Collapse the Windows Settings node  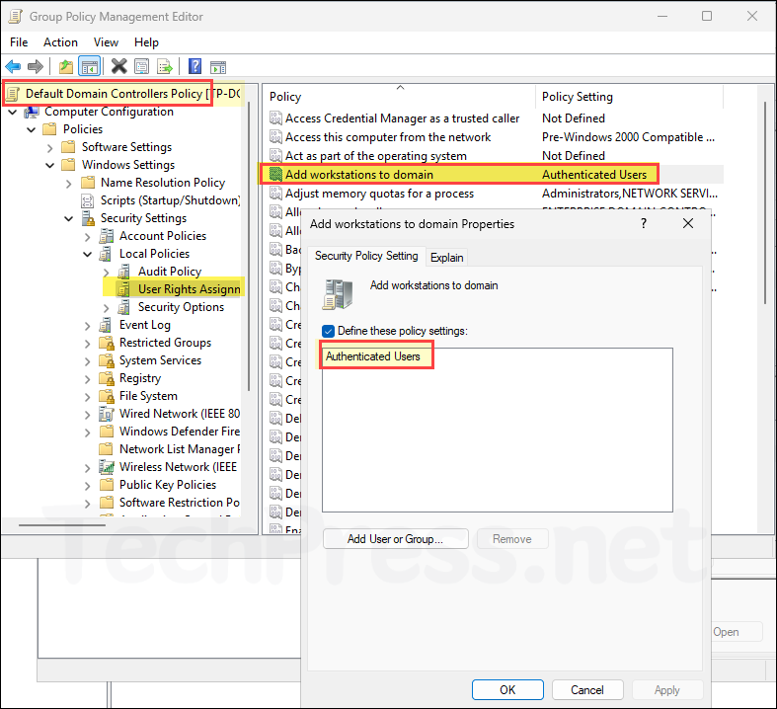(49, 165)
